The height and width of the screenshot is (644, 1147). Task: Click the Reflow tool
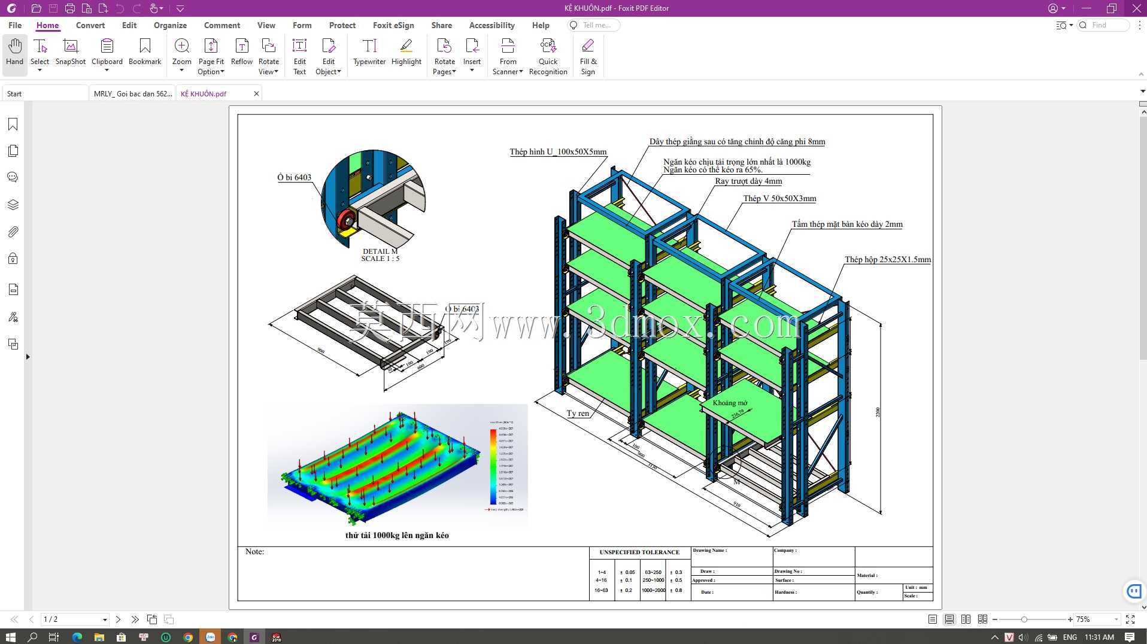coord(241,52)
